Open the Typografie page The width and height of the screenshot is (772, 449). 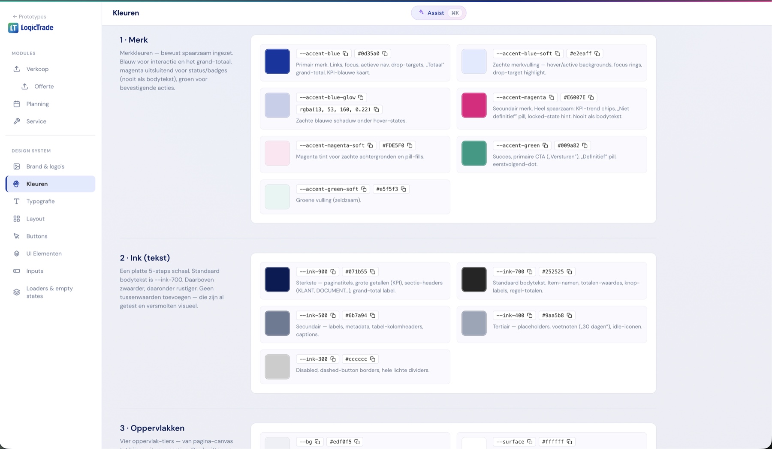pos(50,201)
